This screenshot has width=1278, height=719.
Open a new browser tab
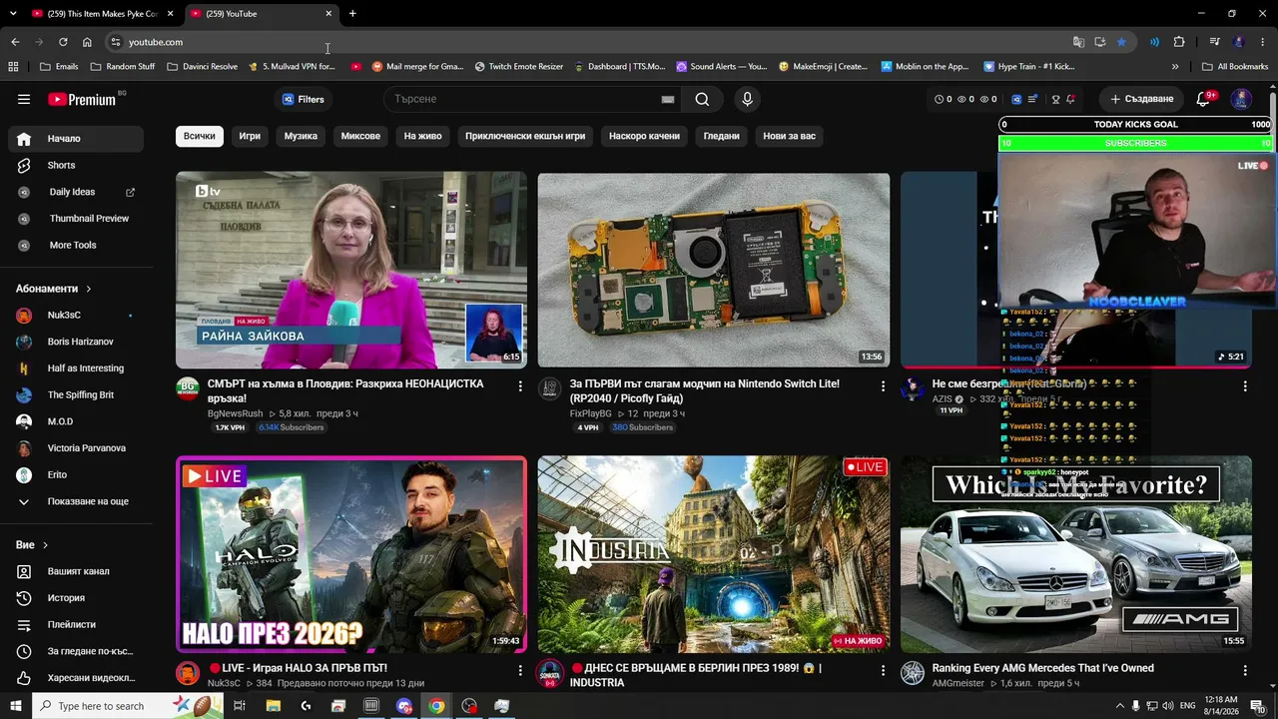click(x=352, y=13)
